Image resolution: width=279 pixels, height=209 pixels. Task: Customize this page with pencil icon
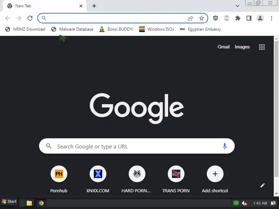pos(263,185)
